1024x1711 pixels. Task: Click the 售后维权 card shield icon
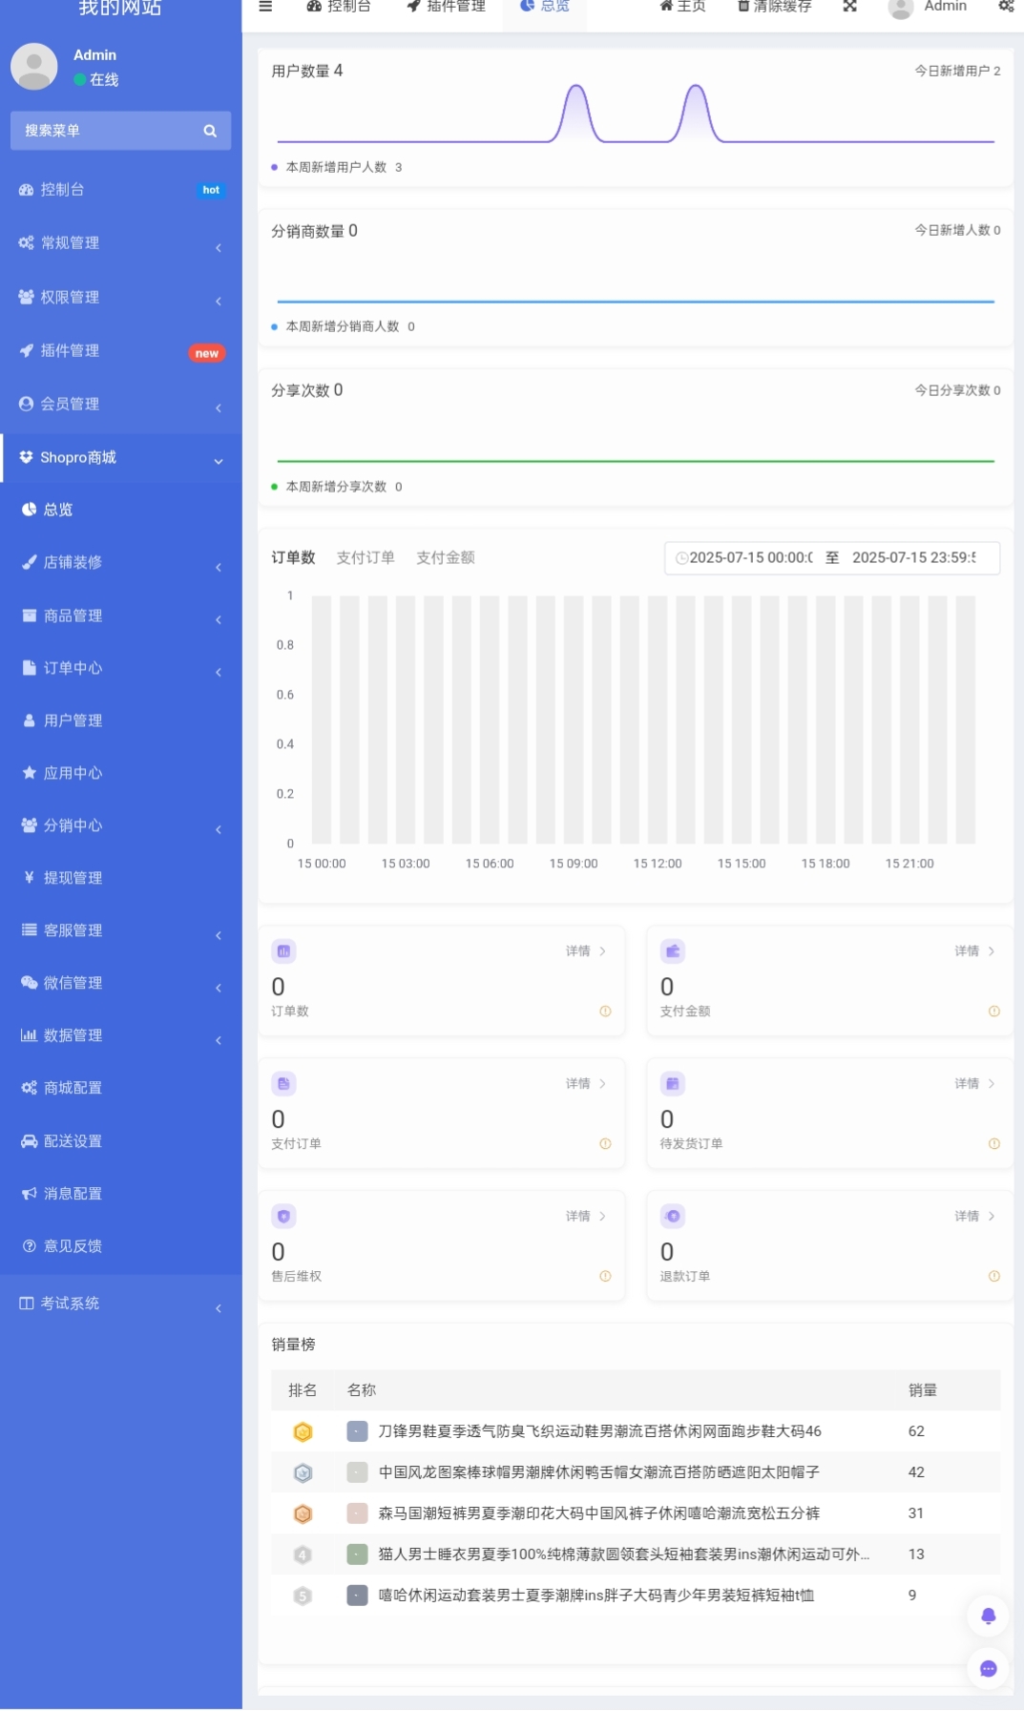point(283,1217)
